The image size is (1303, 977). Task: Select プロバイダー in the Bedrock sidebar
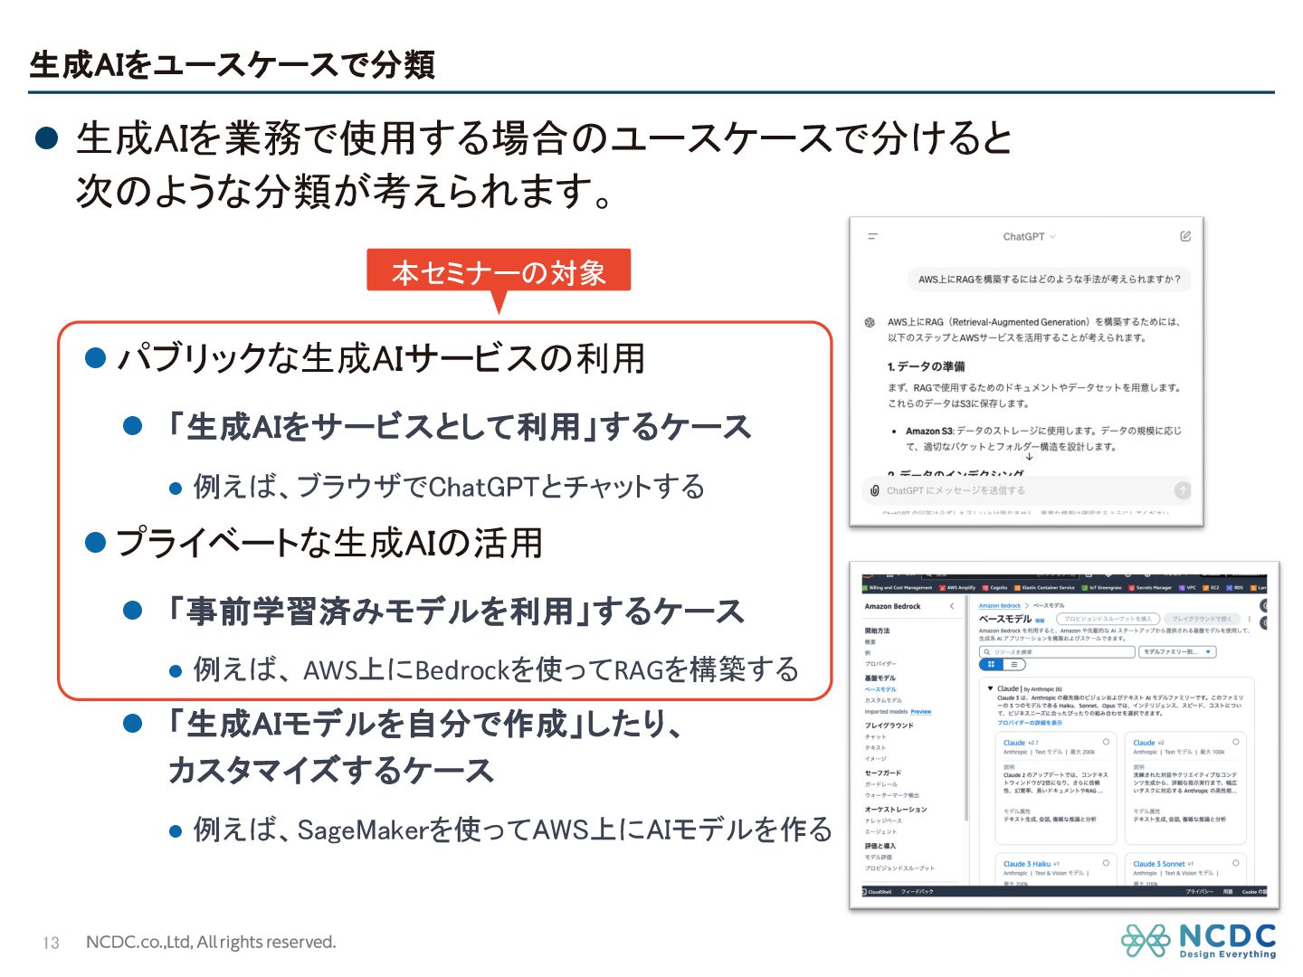pos(880,664)
